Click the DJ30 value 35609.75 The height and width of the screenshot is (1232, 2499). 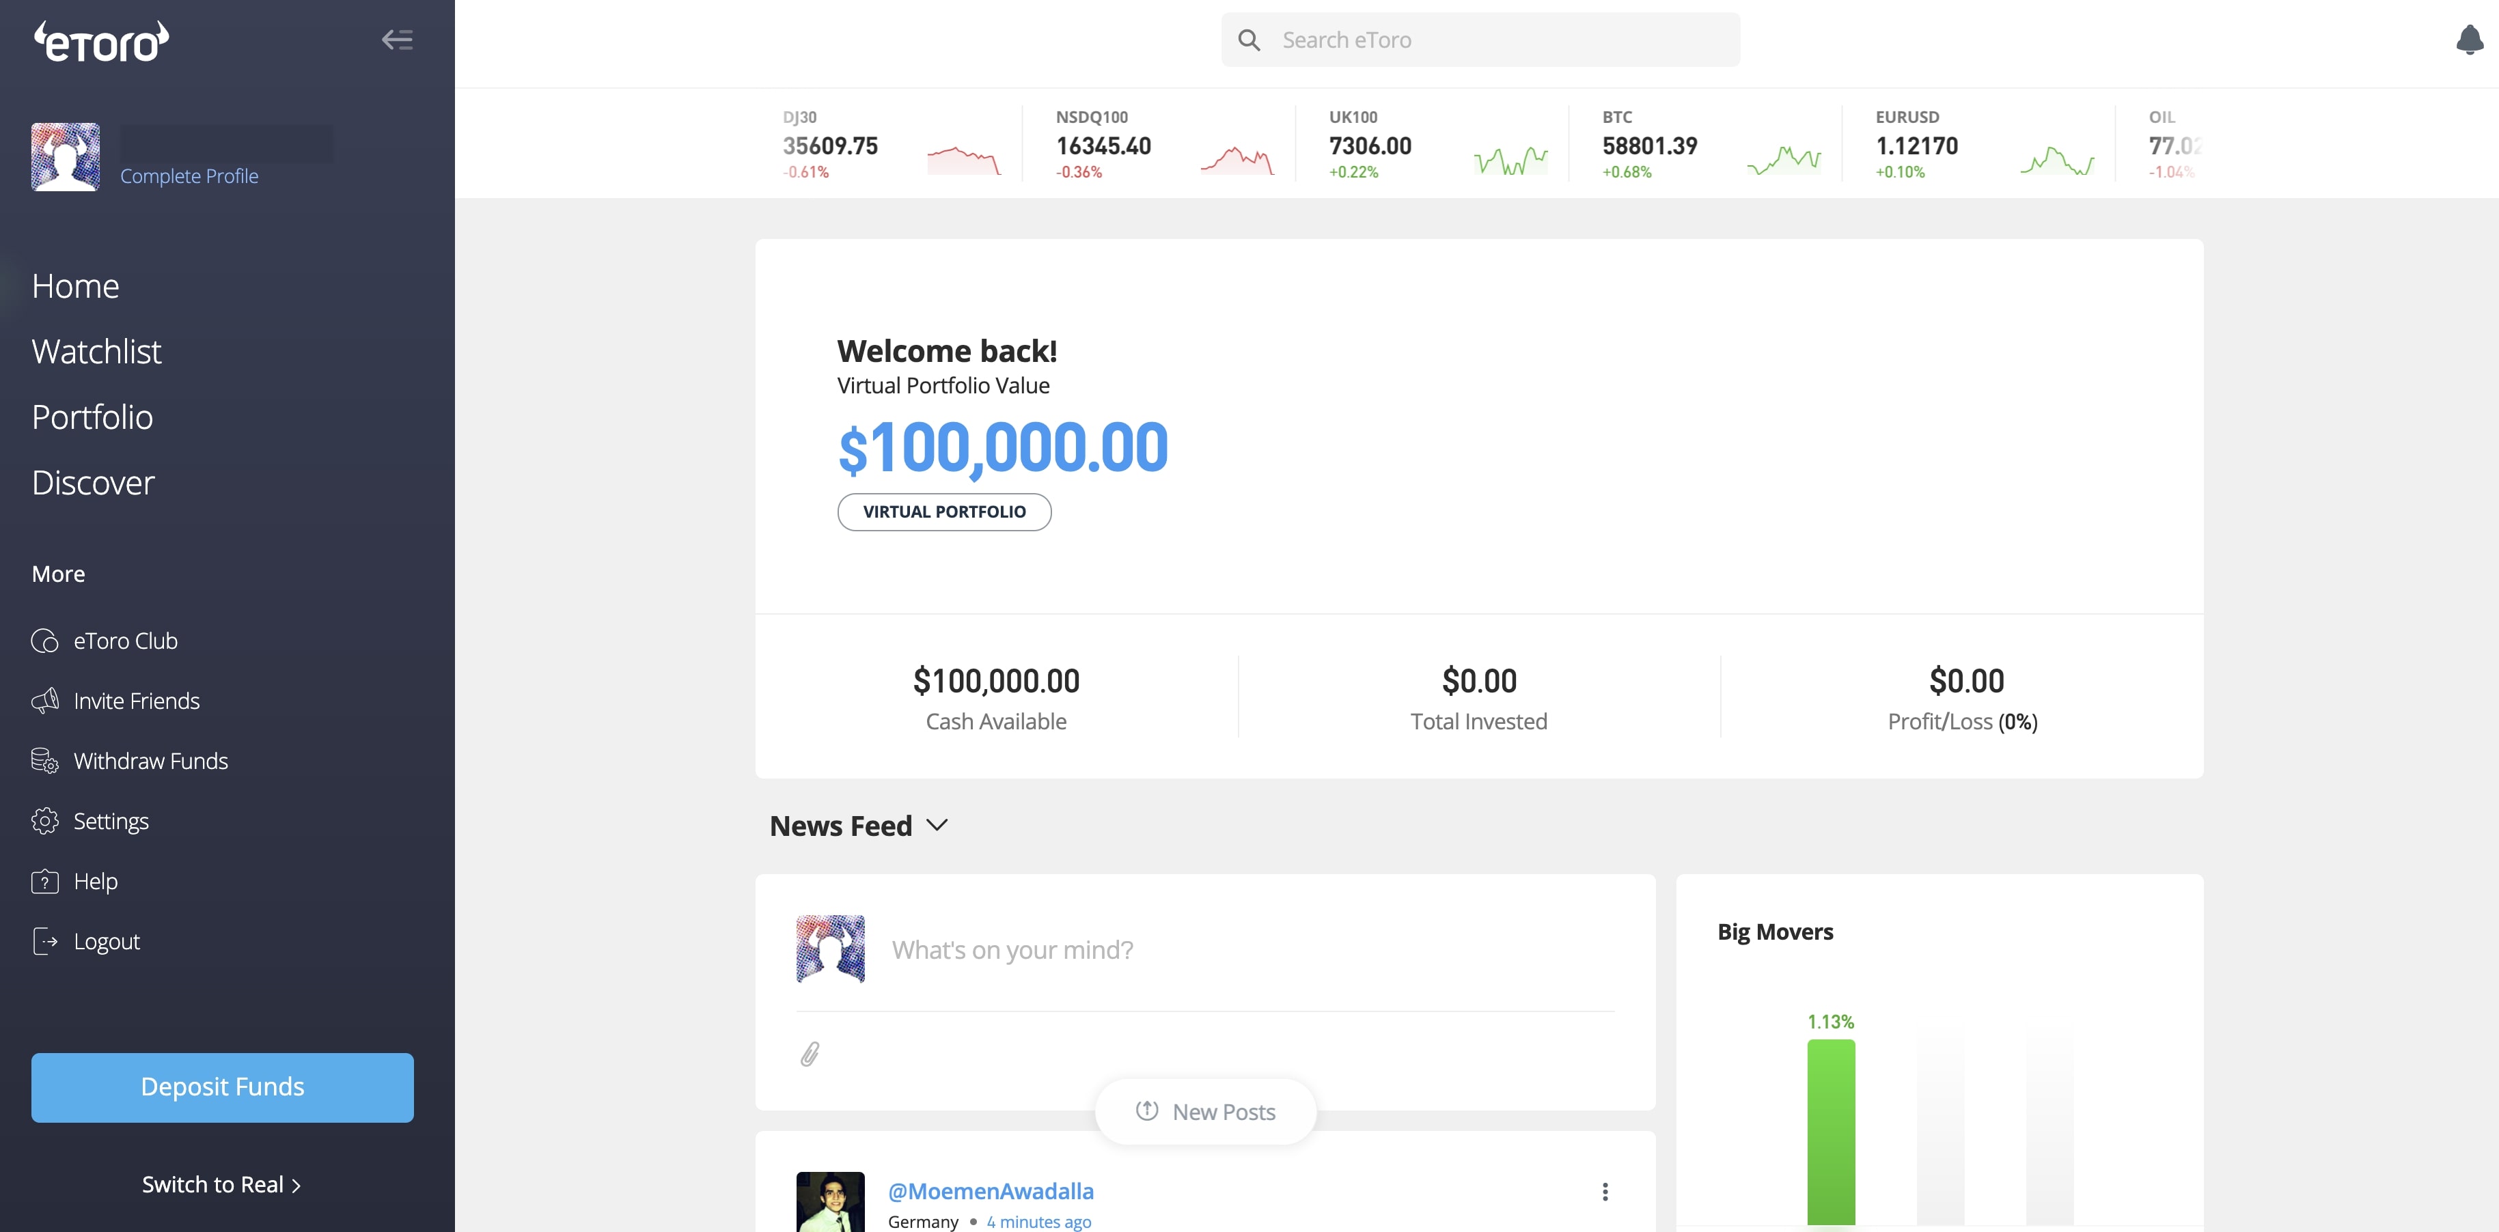pyautogui.click(x=831, y=146)
